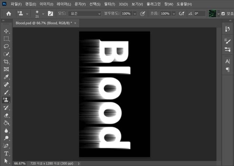Select the Eyedropper tool
The image size is (234, 166).
(6, 77)
